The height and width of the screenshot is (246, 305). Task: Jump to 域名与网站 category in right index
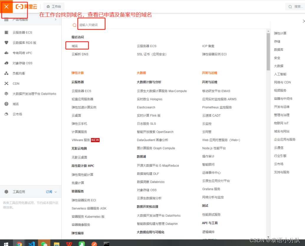pos(282,131)
